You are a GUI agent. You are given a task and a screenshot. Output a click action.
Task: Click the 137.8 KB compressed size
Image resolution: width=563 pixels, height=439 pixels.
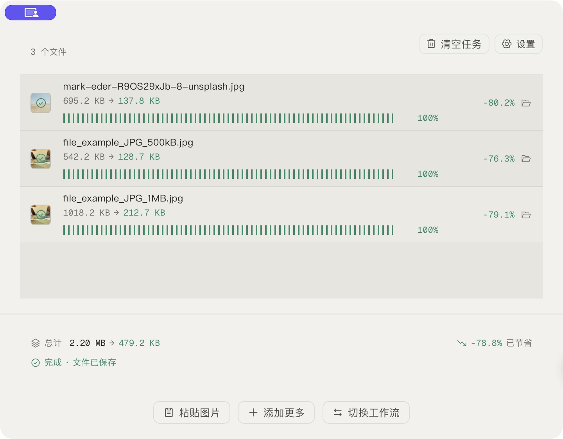[x=139, y=101]
